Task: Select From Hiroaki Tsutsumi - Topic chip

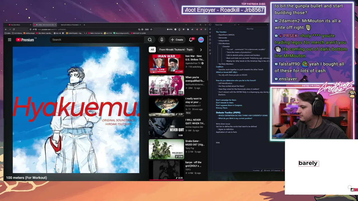Action: (x=176, y=50)
